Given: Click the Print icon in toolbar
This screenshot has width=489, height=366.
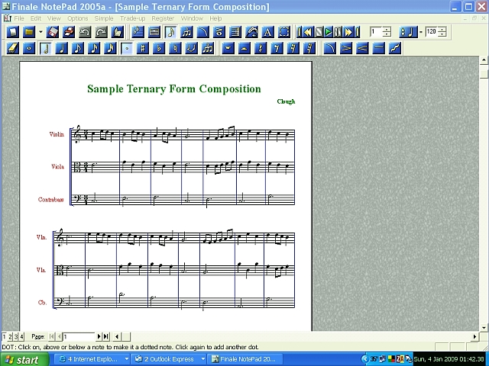Looking at the screenshot, I should pyautogui.click(x=68, y=32).
